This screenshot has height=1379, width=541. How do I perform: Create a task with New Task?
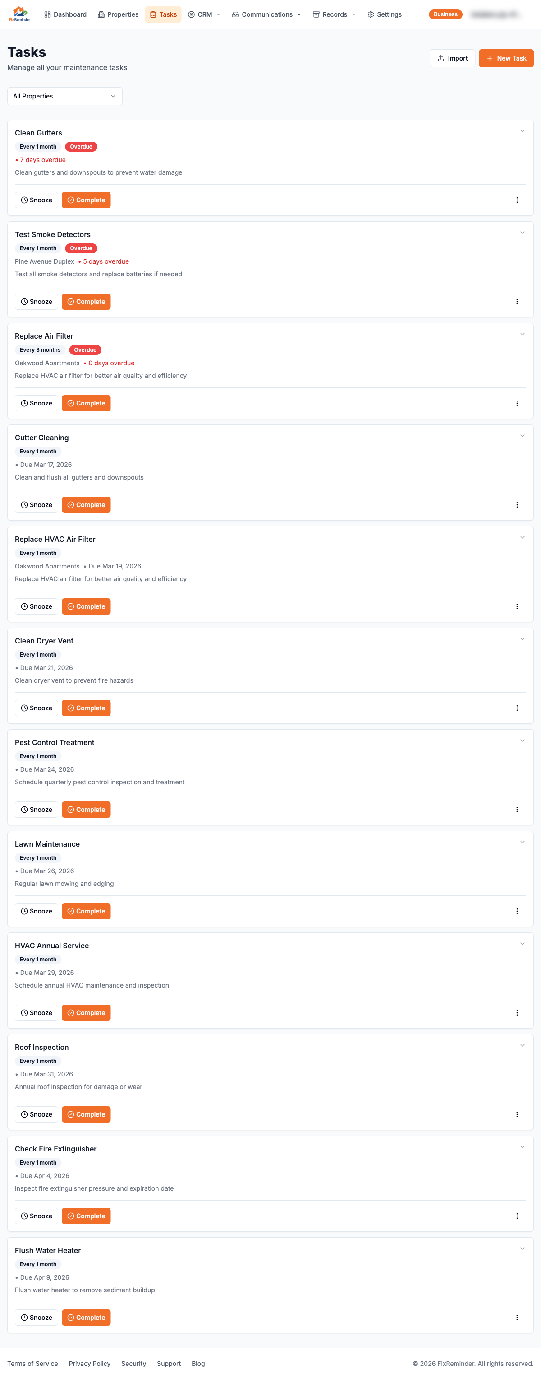tap(506, 58)
